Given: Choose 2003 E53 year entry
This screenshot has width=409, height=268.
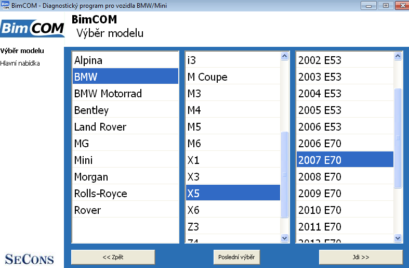Looking at the screenshot, I should point(345,77).
